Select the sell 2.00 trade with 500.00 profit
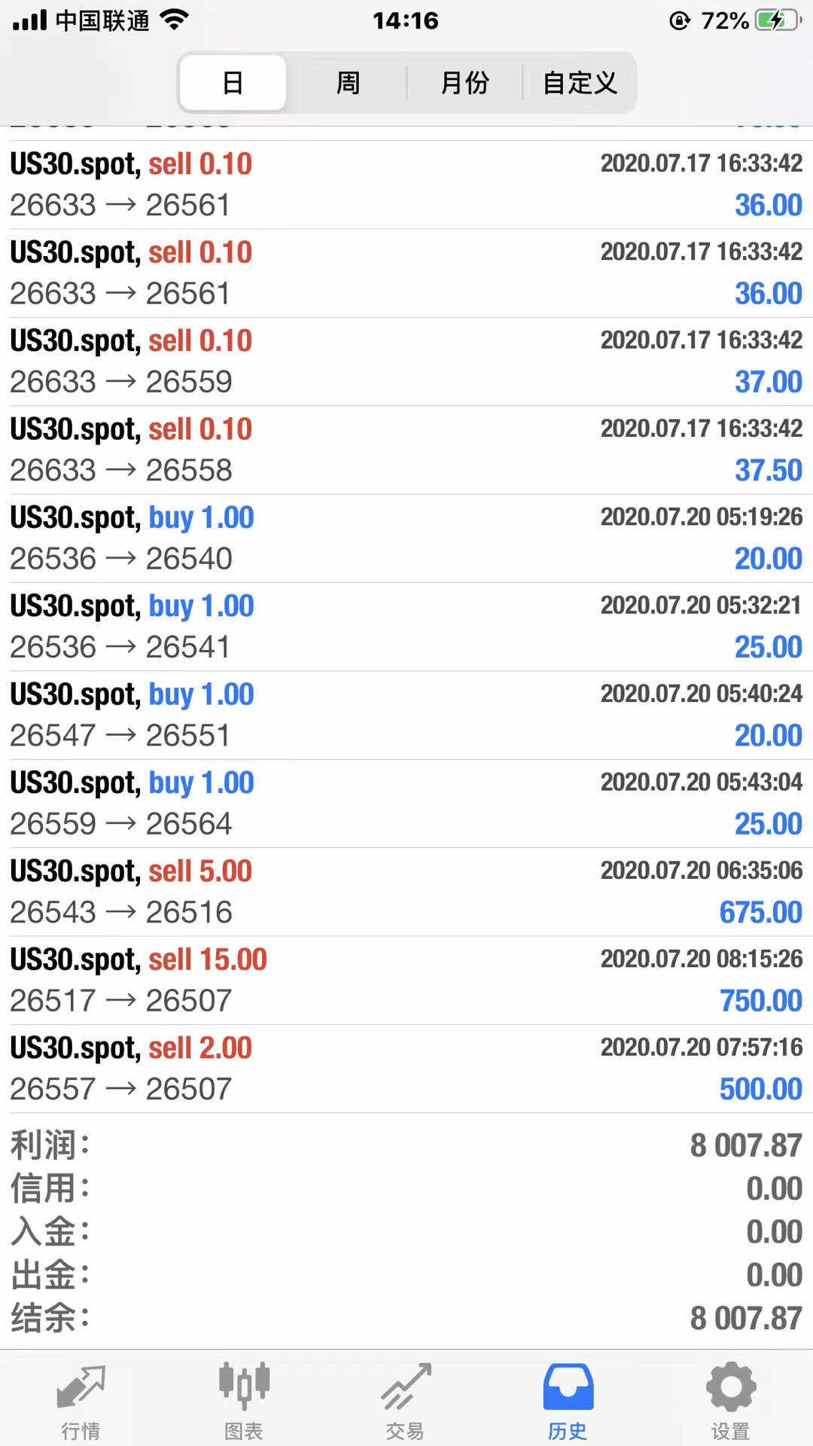Viewport: 813px width, 1446px height. point(406,1068)
